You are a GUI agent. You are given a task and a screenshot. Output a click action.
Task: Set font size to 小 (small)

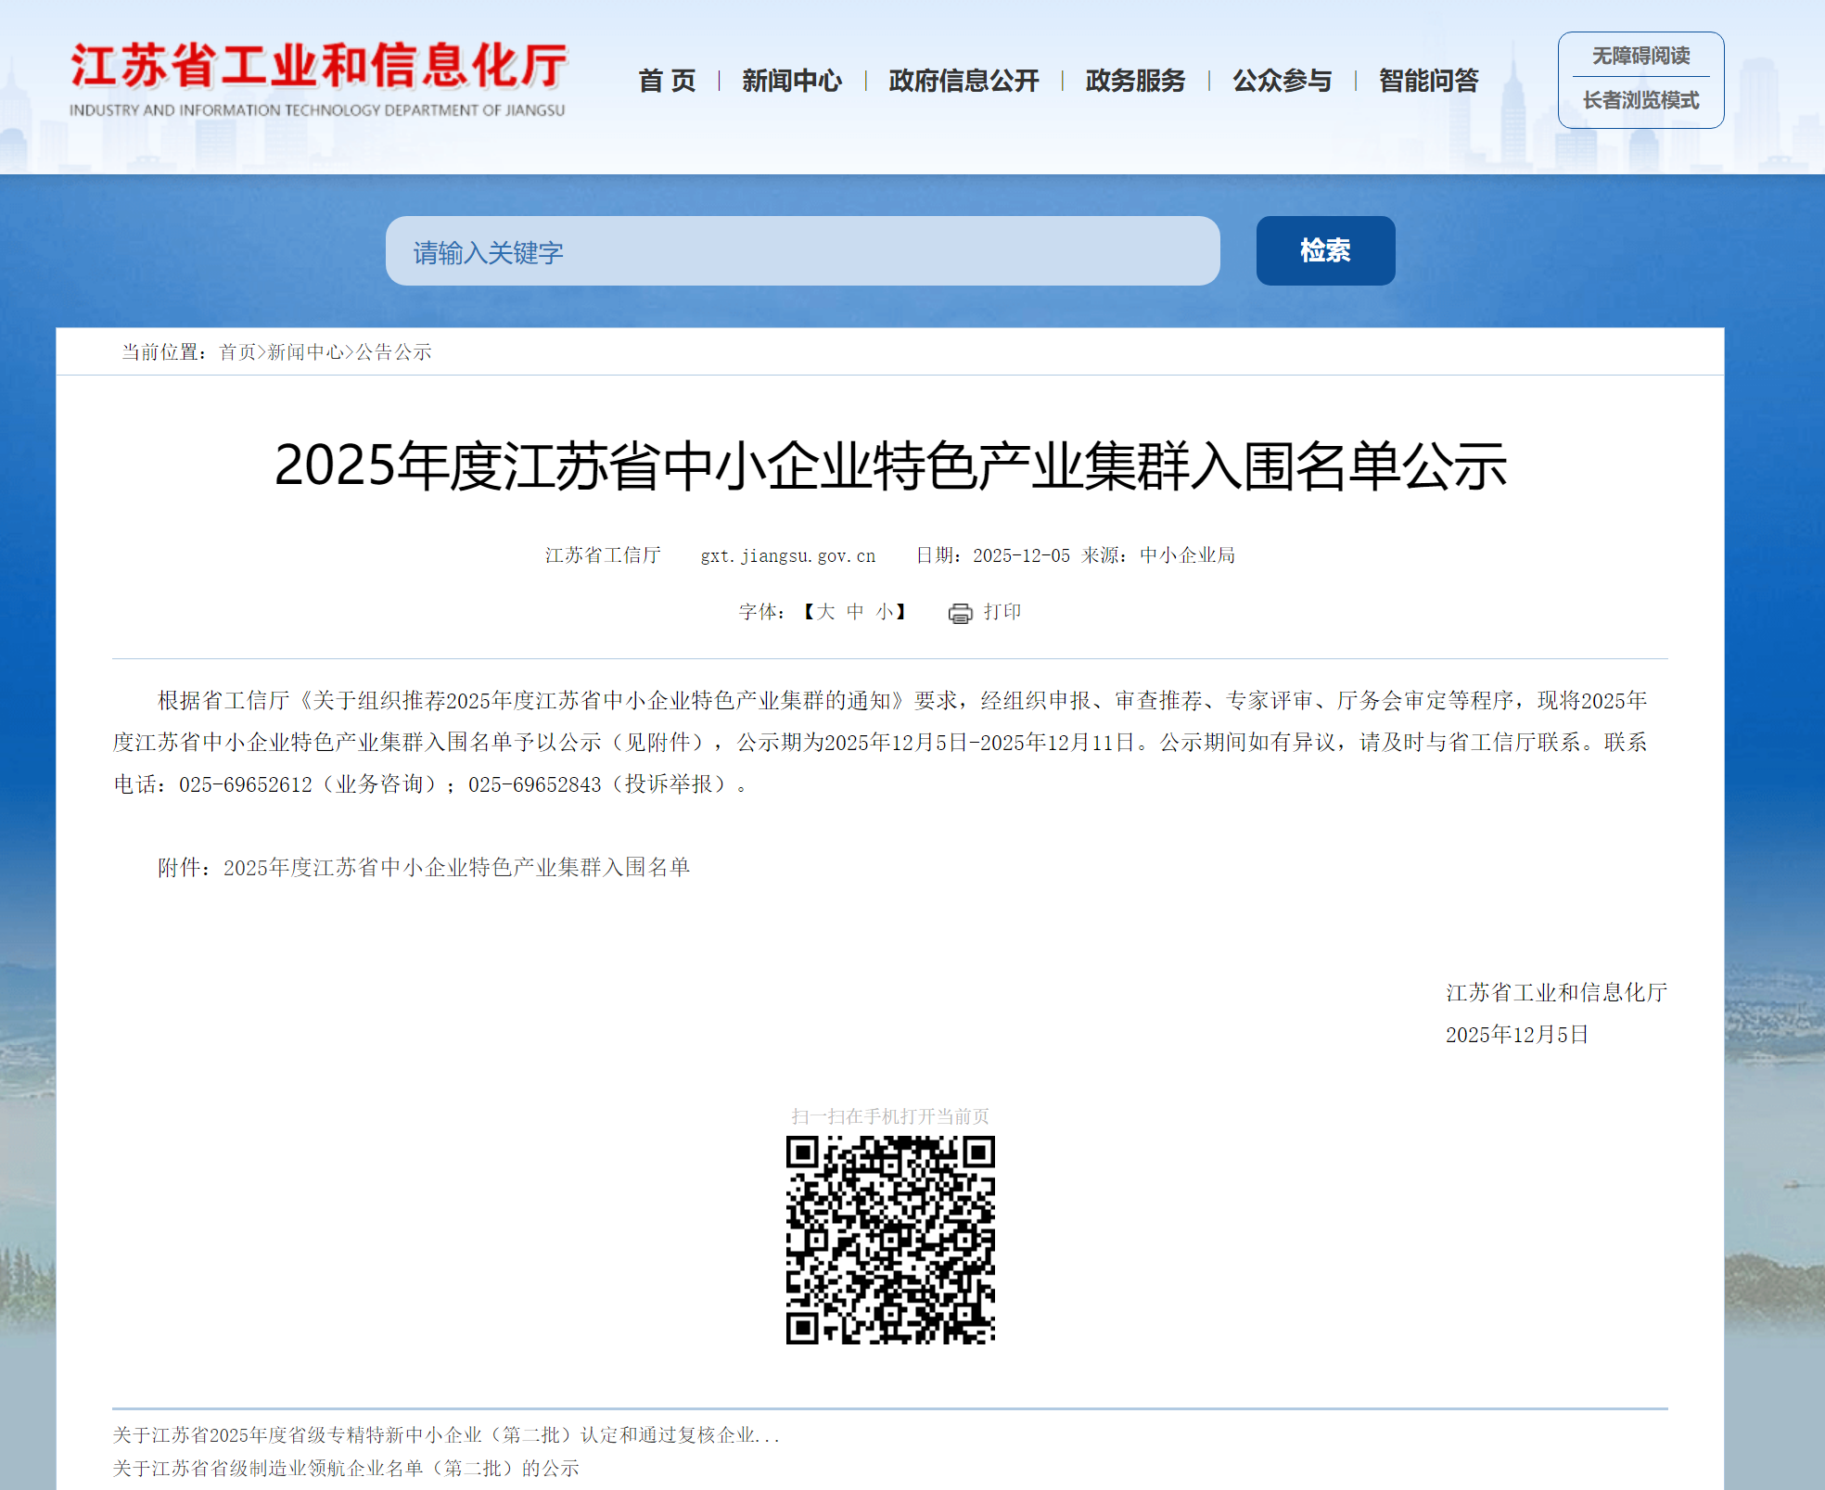[885, 612]
